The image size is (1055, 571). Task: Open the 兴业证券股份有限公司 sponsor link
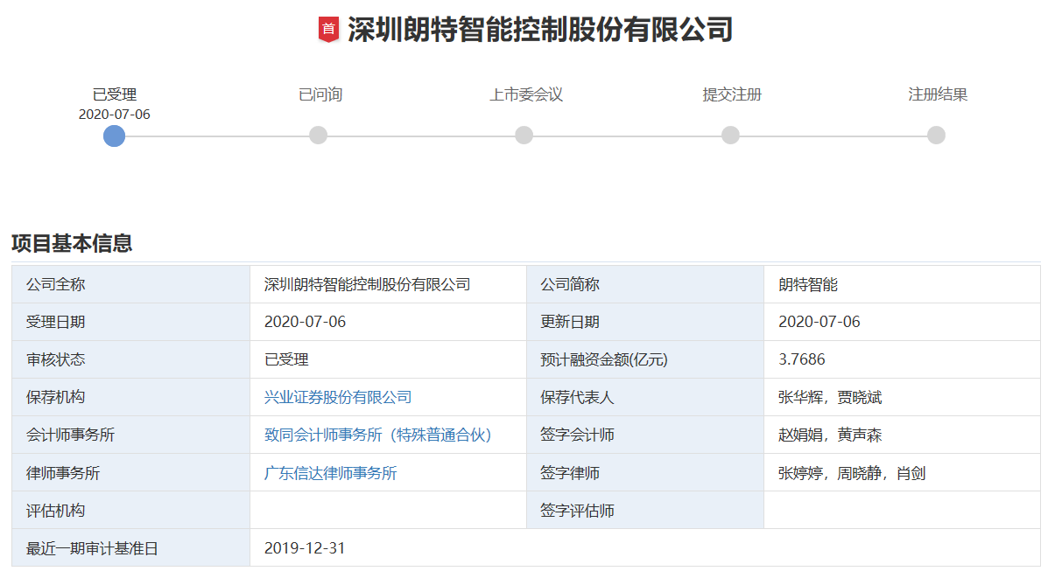click(338, 397)
